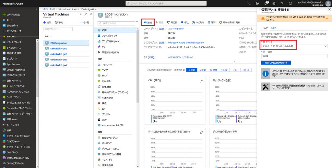Screen dimensions: 332x168
Task: Click 削除 delete toolbar button
Action: point(212,22)
